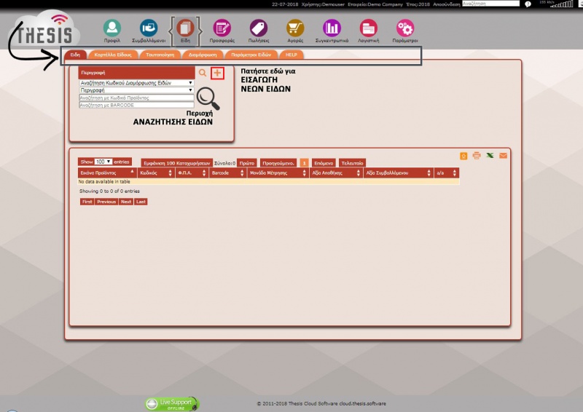
Task: Click the envelope email icon
Action: coord(504,155)
